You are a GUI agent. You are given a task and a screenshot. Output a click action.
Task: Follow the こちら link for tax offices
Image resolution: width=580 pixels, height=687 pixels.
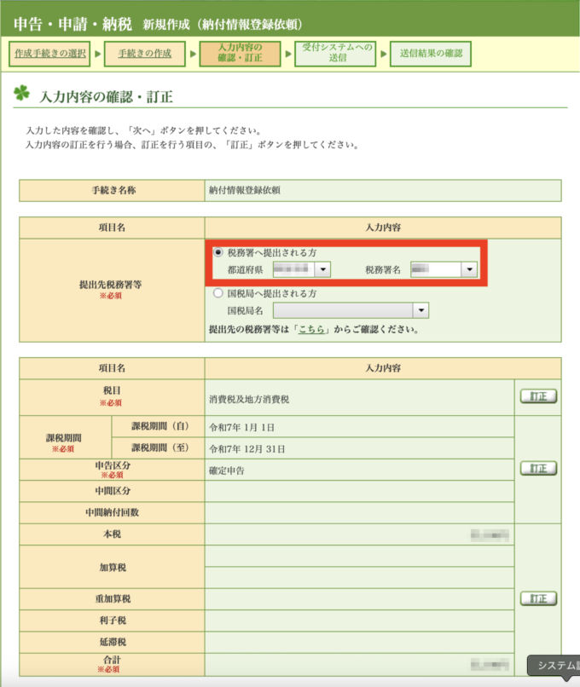[311, 330]
